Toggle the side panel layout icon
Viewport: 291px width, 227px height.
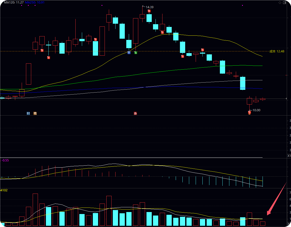(x=285, y=2)
